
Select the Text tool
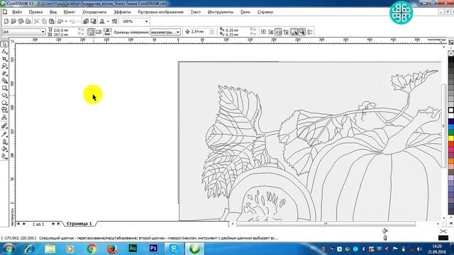4,118
